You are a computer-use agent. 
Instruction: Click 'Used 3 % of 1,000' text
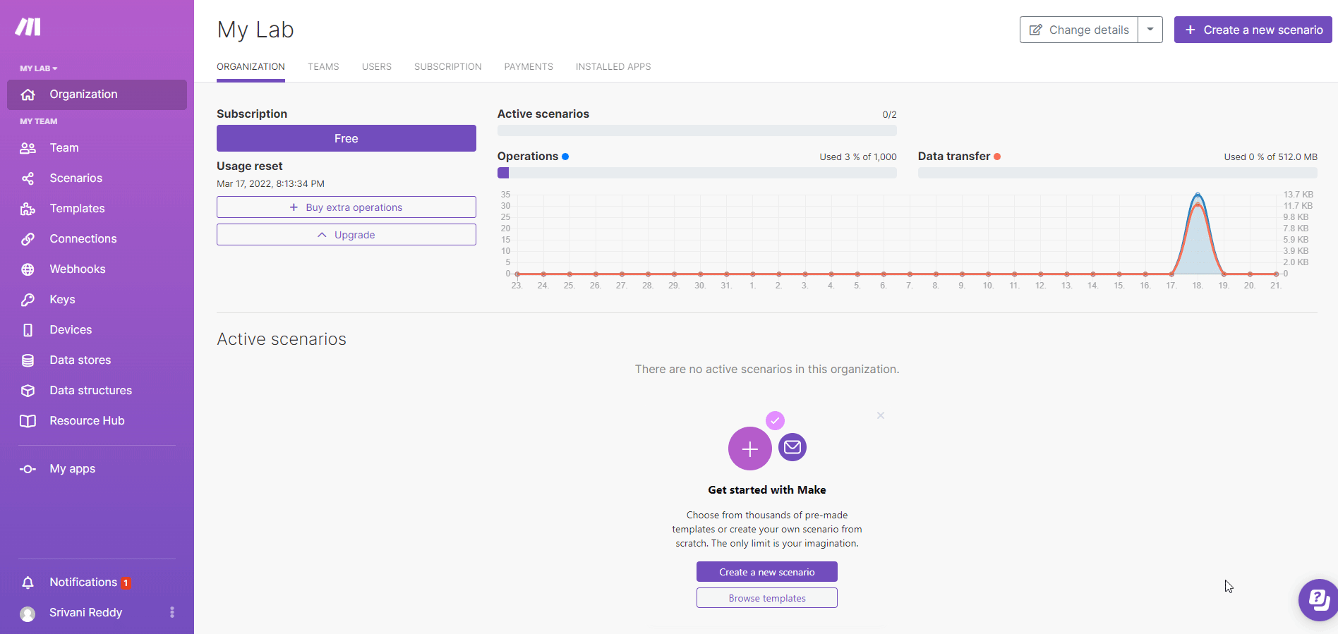point(858,157)
